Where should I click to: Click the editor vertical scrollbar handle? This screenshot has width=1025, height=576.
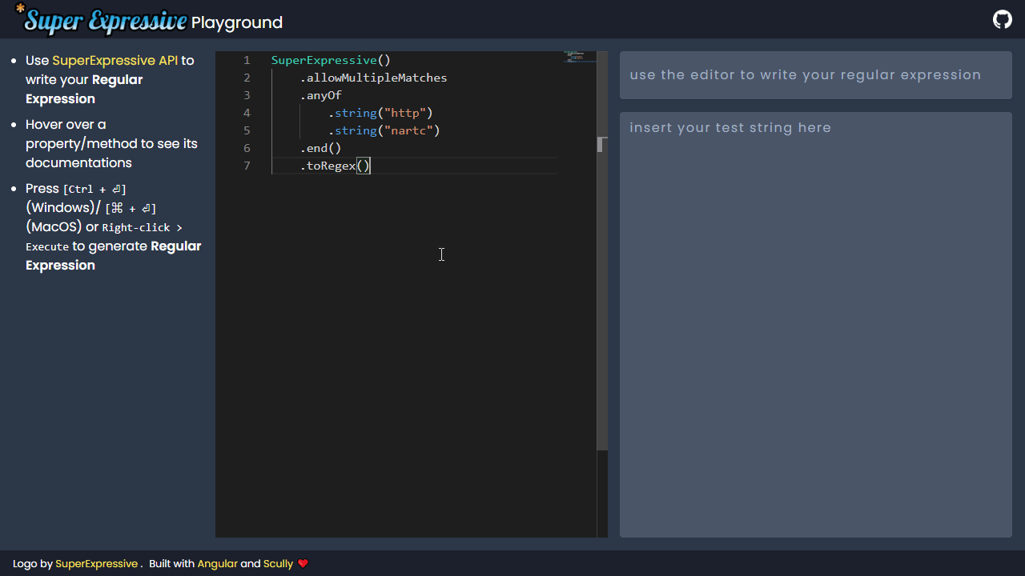(x=602, y=250)
